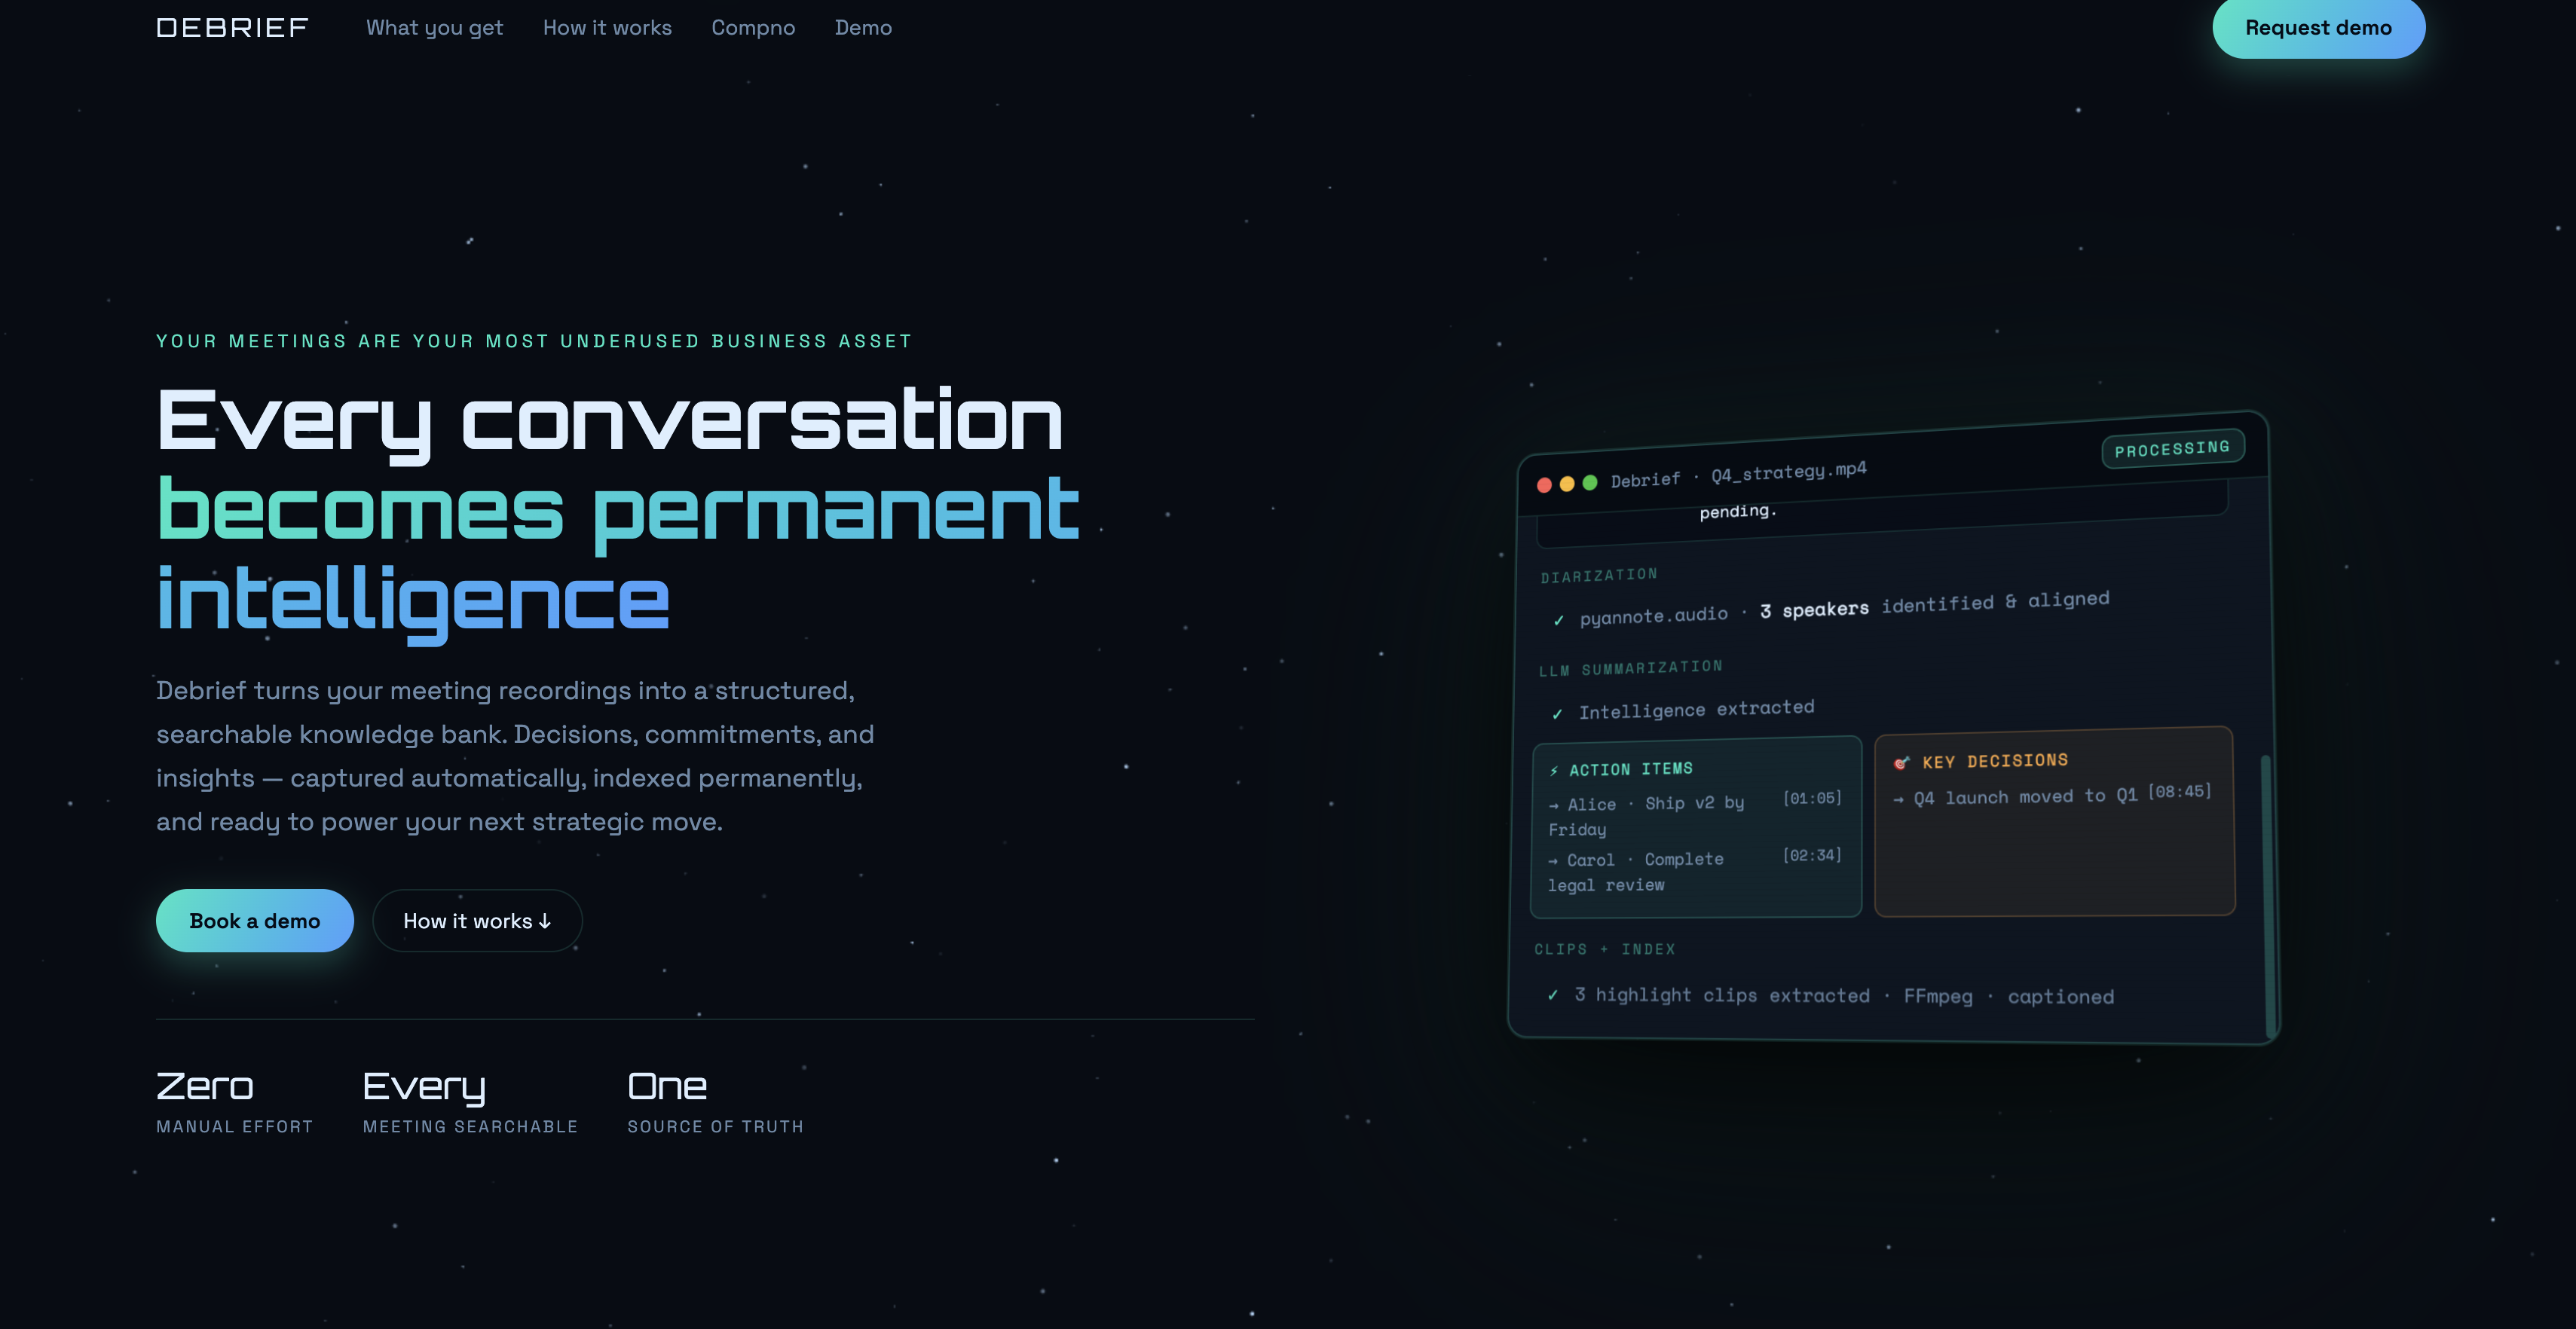2576x1329 pixels.
Task: Click the Book a demo button
Action: tap(254, 921)
